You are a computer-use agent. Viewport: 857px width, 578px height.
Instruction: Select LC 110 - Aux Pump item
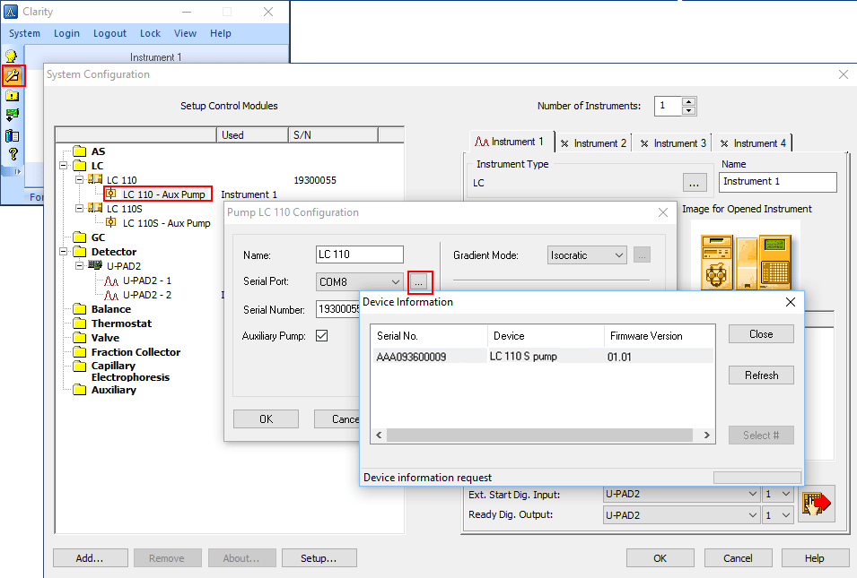(157, 194)
